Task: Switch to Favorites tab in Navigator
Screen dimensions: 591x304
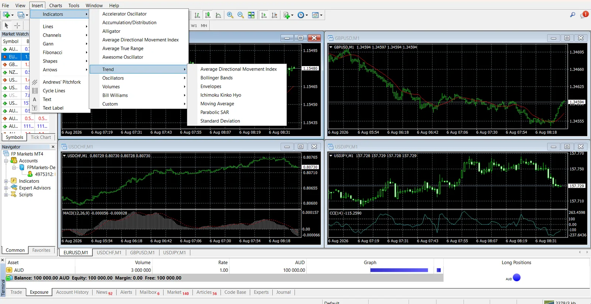Action: 41,250
